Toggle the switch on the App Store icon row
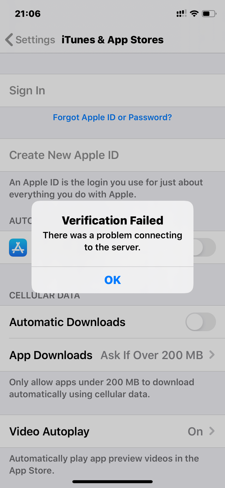 pos(205,247)
